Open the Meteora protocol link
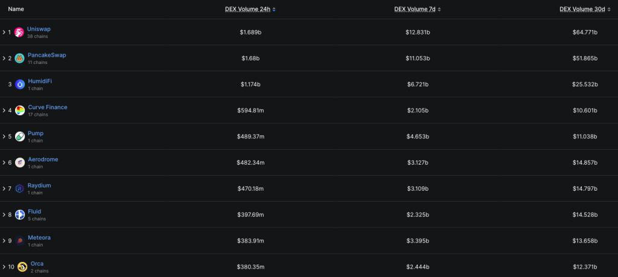Viewport: 618px width, 277px height. click(39, 237)
